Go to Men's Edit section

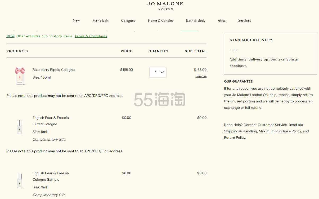(x=100, y=20)
